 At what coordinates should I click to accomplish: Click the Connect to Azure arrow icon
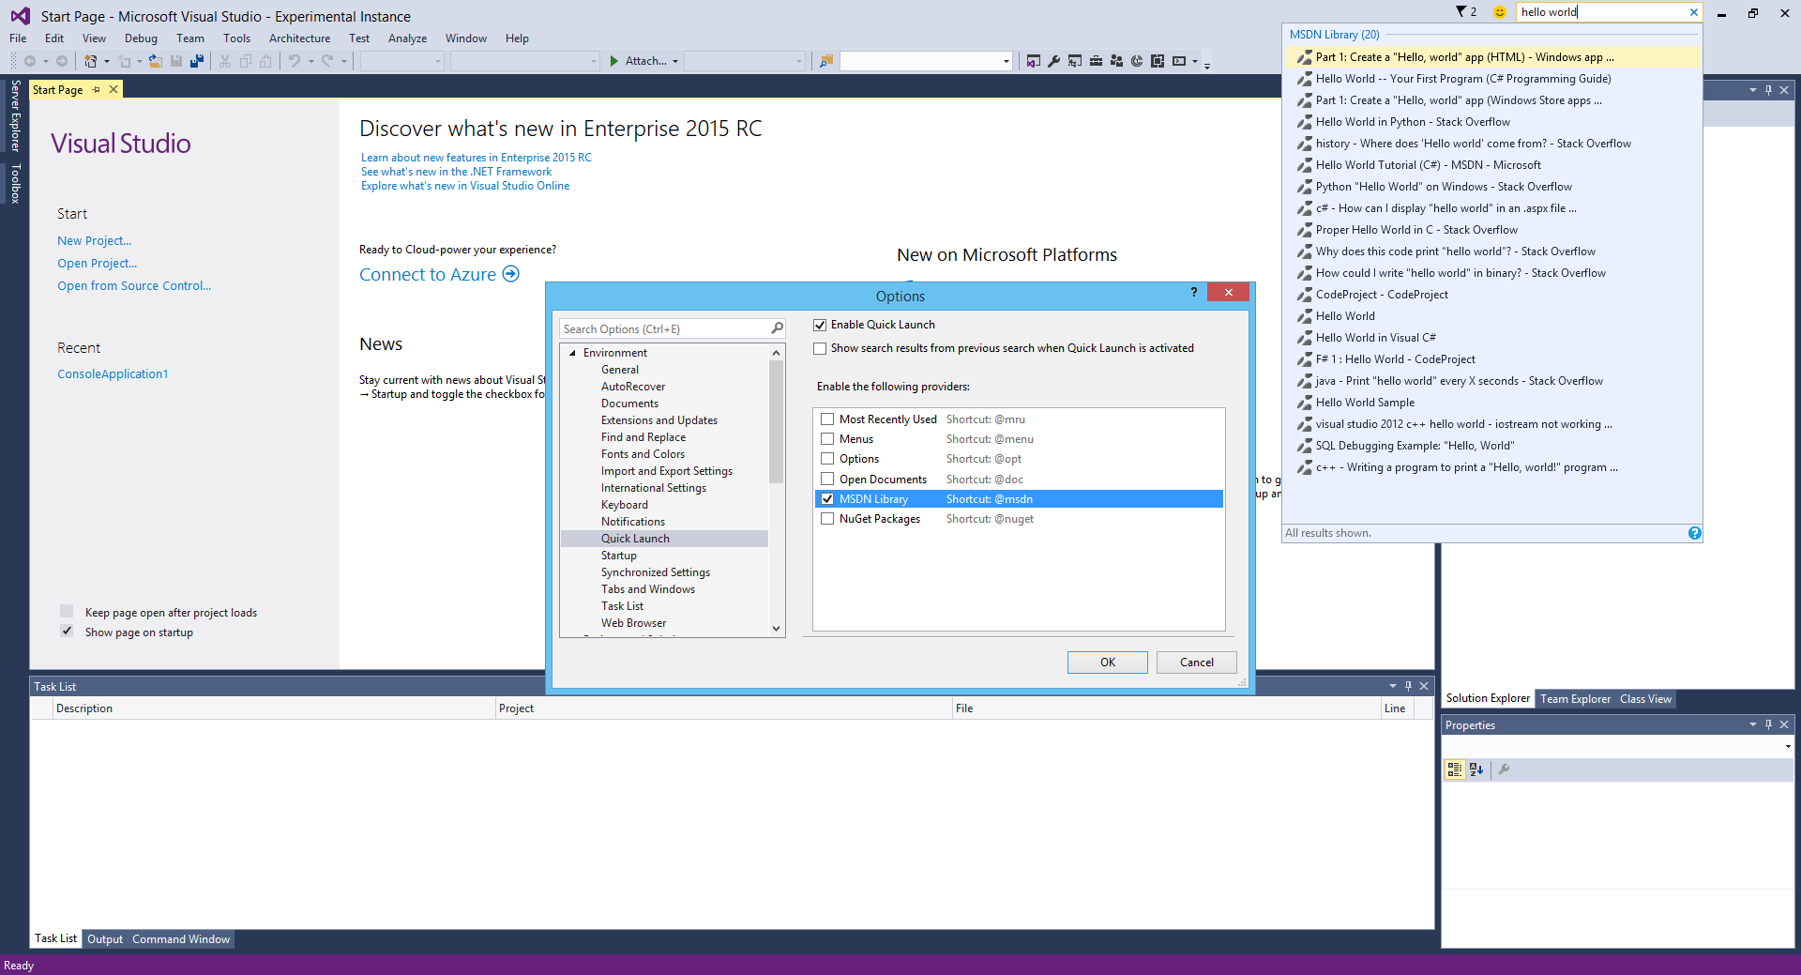510,274
